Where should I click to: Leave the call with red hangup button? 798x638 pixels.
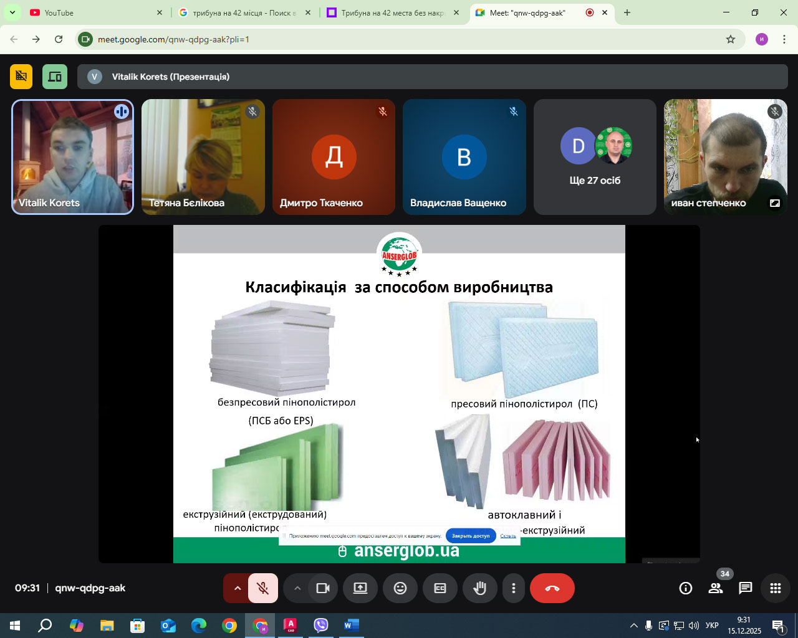[x=552, y=588]
